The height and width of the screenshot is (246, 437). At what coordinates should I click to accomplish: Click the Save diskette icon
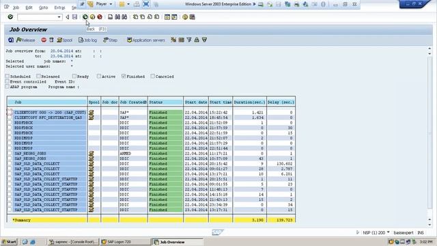click(74, 17)
